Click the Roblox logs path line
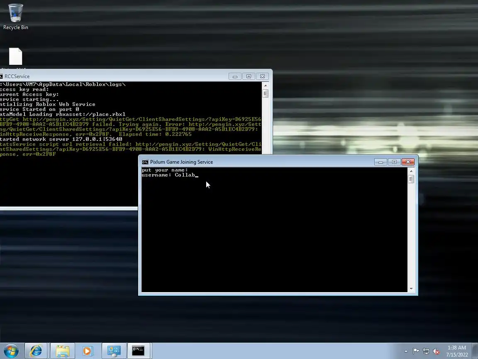478x359 pixels. coord(63,84)
